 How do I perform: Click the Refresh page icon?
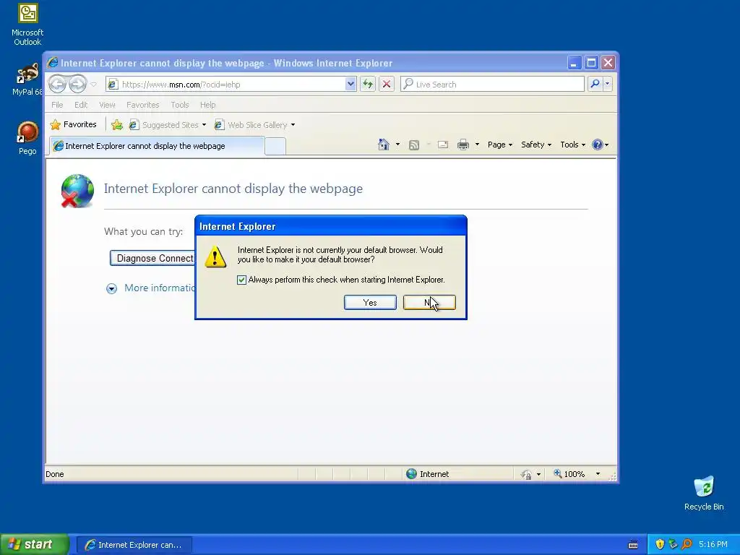[x=368, y=85]
